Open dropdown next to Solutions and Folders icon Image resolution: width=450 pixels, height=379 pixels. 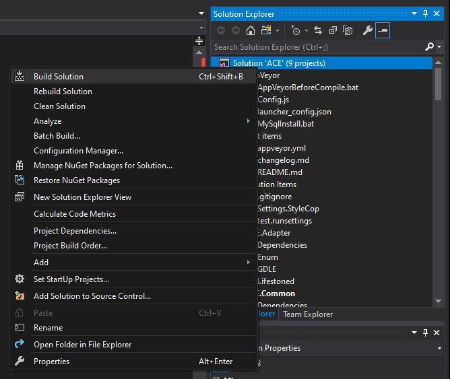point(278,30)
